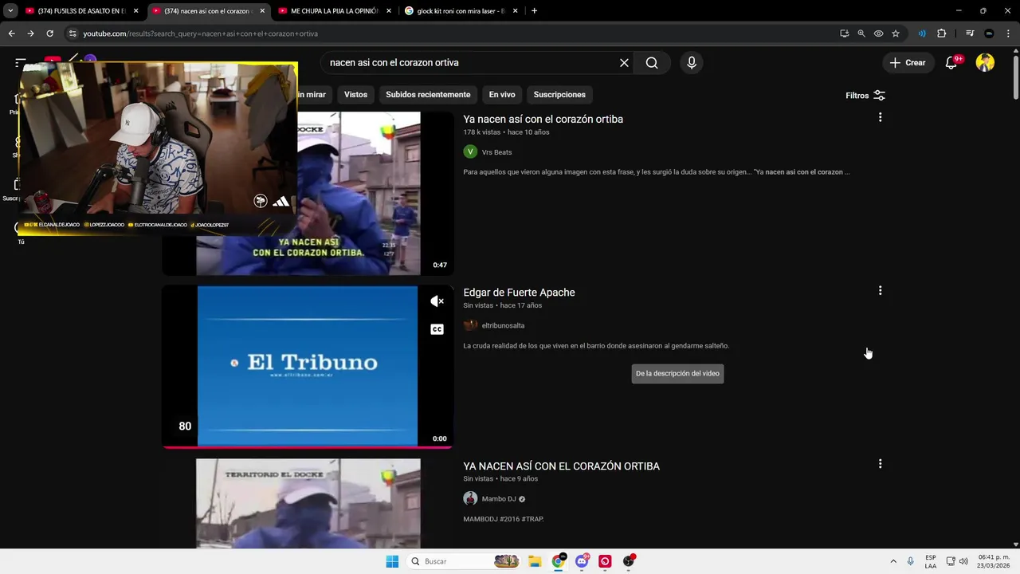The height and width of the screenshot is (574, 1020).
Task: Open a new browser tab
Action: (x=534, y=11)
